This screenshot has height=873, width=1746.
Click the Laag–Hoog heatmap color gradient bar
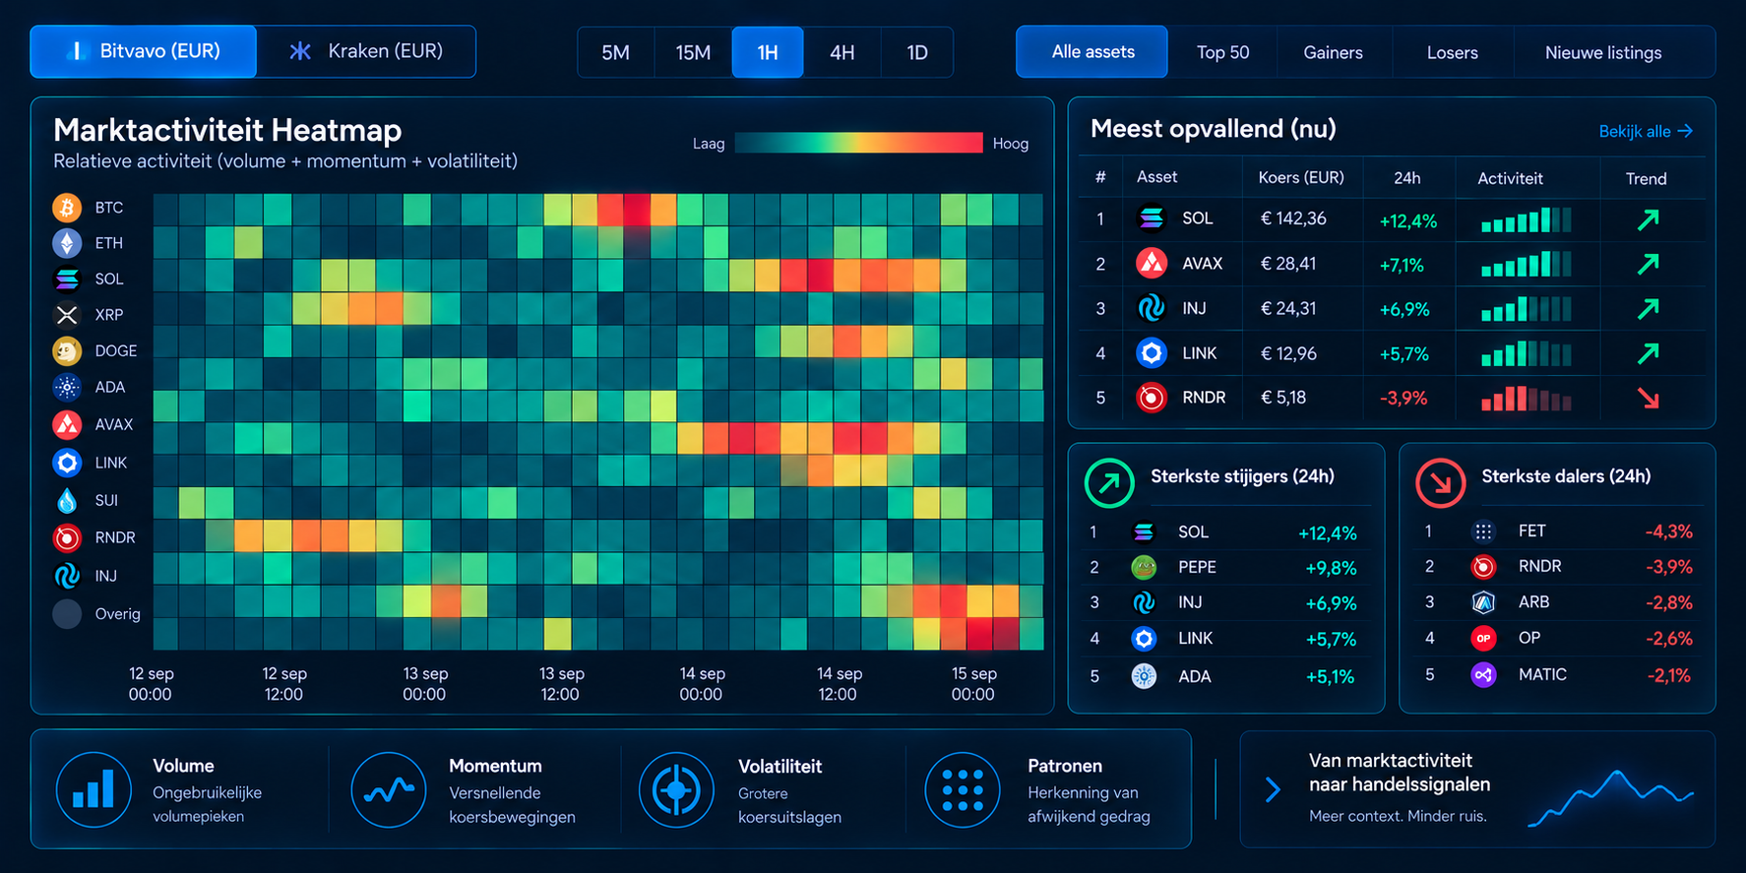pos(858,143)
